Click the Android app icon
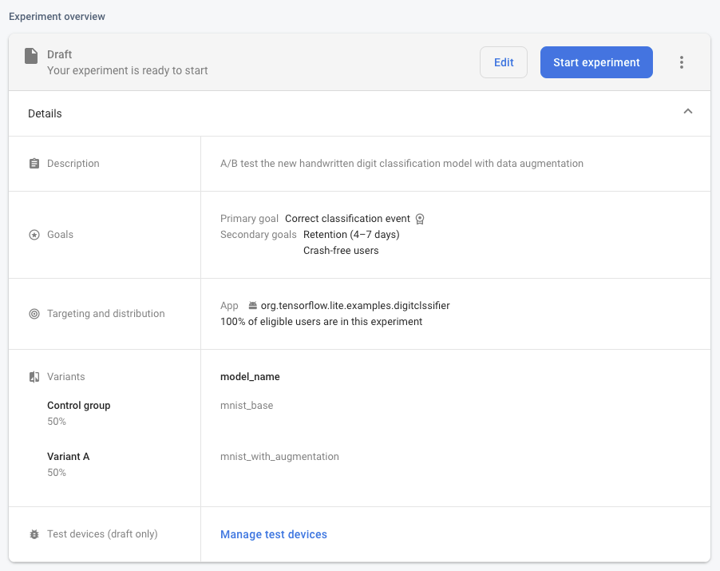 point(252,306)
